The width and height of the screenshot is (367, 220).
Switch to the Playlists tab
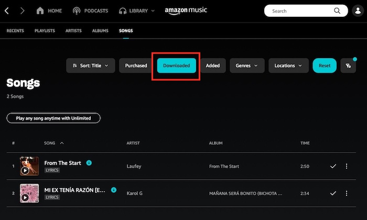[45, 31]
